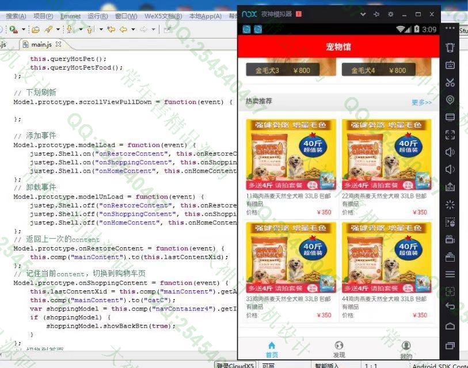The height and width of the screenshot is (368, 468).
Task: Click the rocket deploy toolbar icon
Action: 48,29
